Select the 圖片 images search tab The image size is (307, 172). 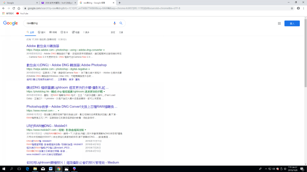[x=42, y=32]
